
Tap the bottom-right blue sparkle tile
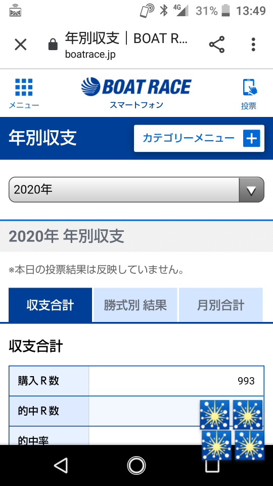pyautogui.click(x=249, y=445)
